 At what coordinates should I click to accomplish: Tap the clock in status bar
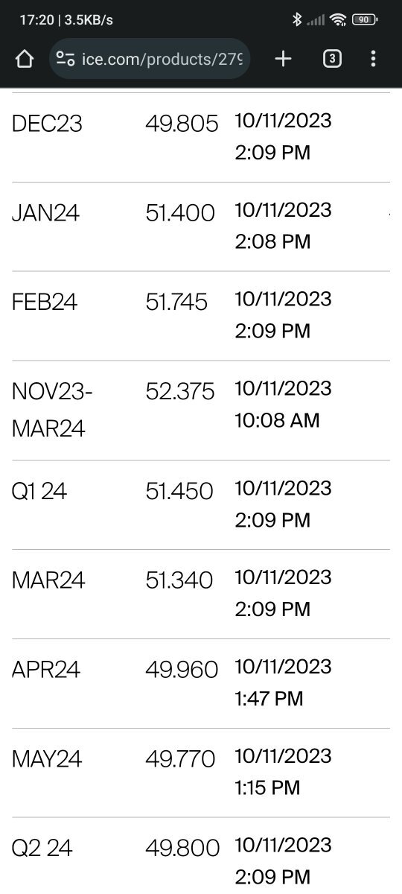tap(36, 20)
